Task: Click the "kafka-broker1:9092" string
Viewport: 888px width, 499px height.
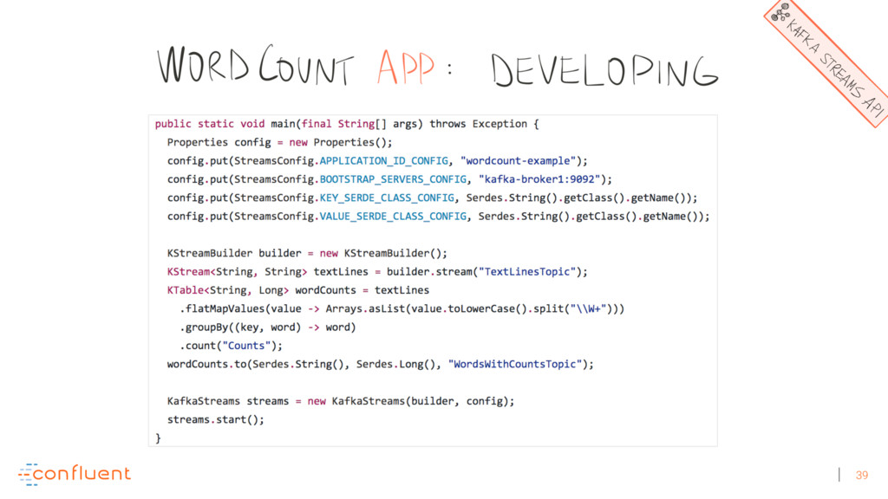Action: pyautogui.click(x=539, y=179)
